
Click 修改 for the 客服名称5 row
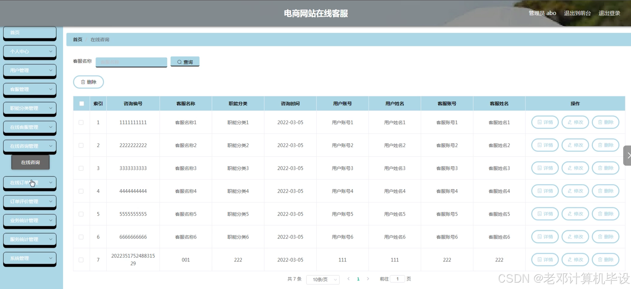pyautogui.click(x=575, y=214)
